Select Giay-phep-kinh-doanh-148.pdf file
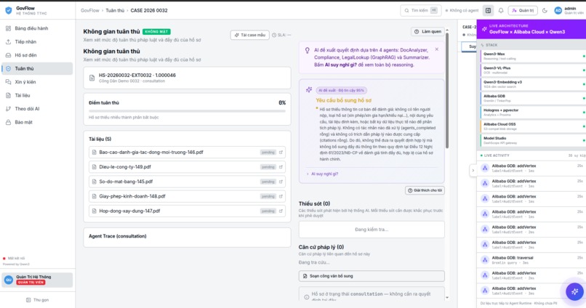Image resolution: width=586 pixels, height=308 pixels. point(187,196)
